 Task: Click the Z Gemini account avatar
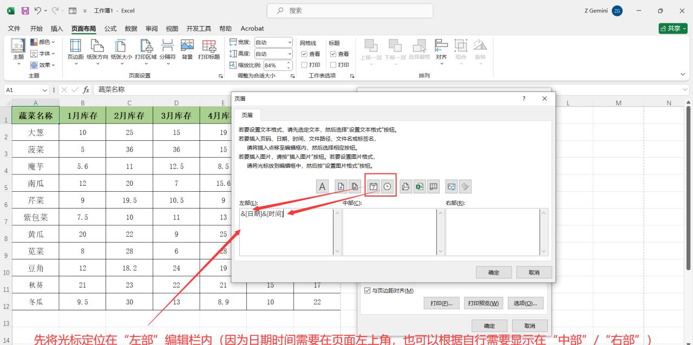click(x=617, y=10)
